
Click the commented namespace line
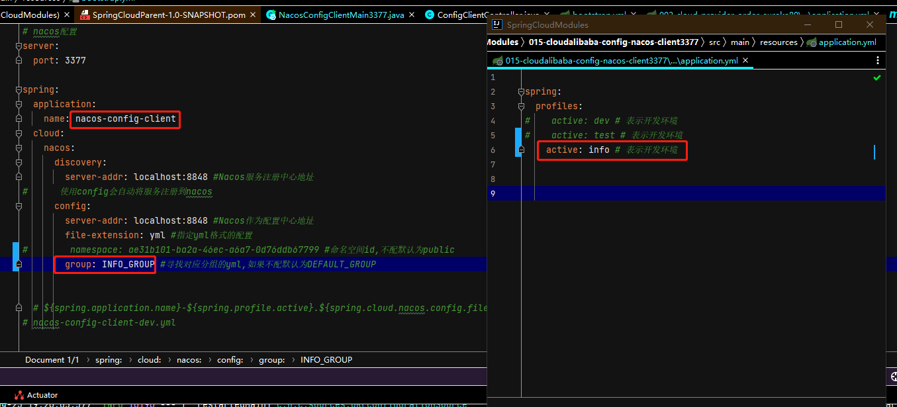click(x=262, y=249)
